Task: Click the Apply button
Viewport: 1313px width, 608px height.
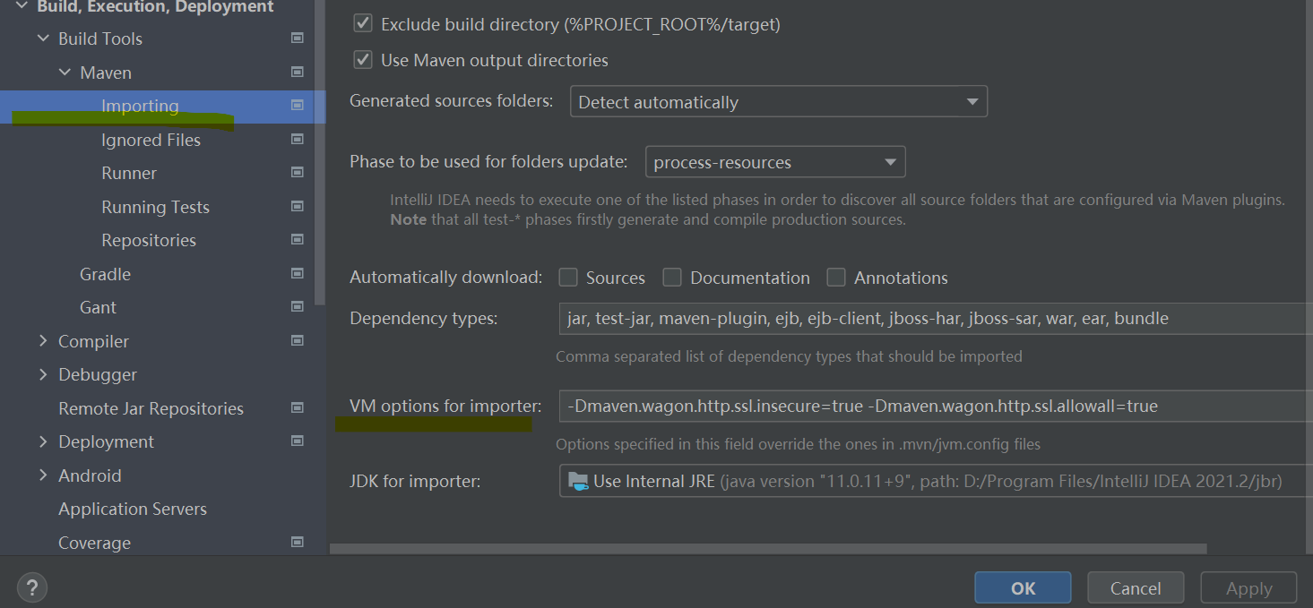Action: [1248, 588]
